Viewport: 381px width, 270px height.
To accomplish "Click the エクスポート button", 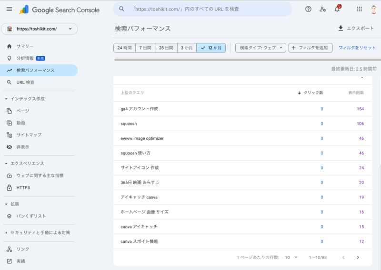I will [356, 28].
